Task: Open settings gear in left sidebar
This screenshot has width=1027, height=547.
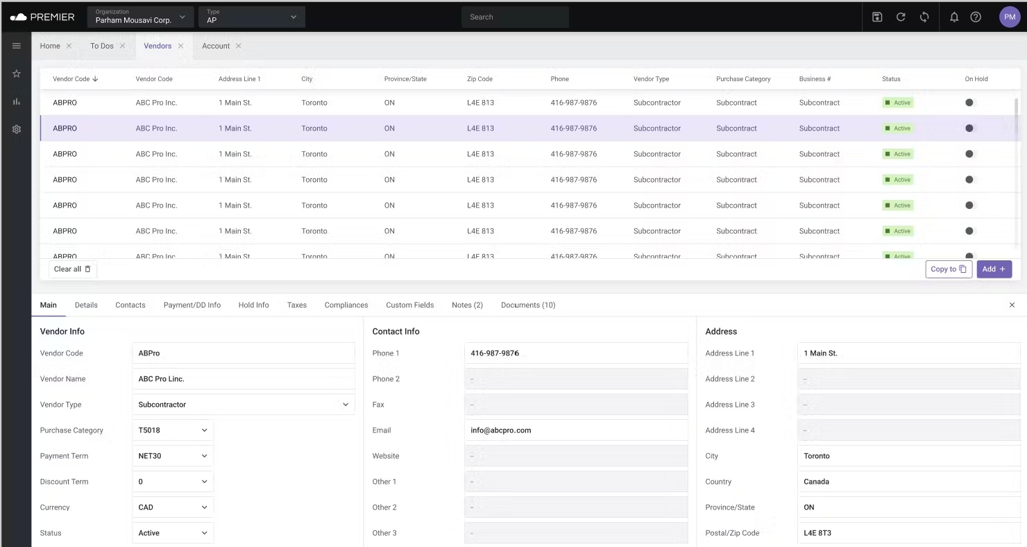Action: (17, 129)
